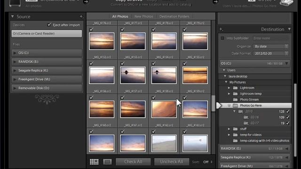Select the _MG_4161.cr2 thumbnail
This screenshot has height=169, width=301.
point(133,109)
